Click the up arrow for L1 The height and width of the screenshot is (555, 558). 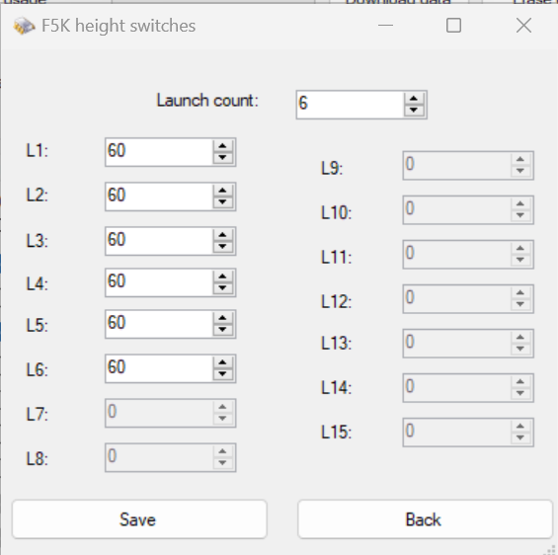point(223,146)
